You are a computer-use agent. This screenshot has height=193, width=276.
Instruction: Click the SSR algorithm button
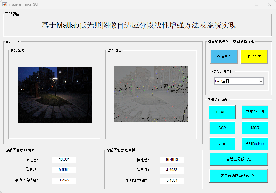click(x=222, y=128)
